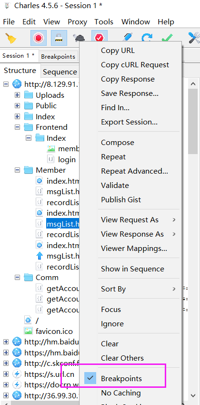200x405 pixels.
Task: Switch to the Breakpoints session tab
Action: pyautogui.click(x=58, y=57)
